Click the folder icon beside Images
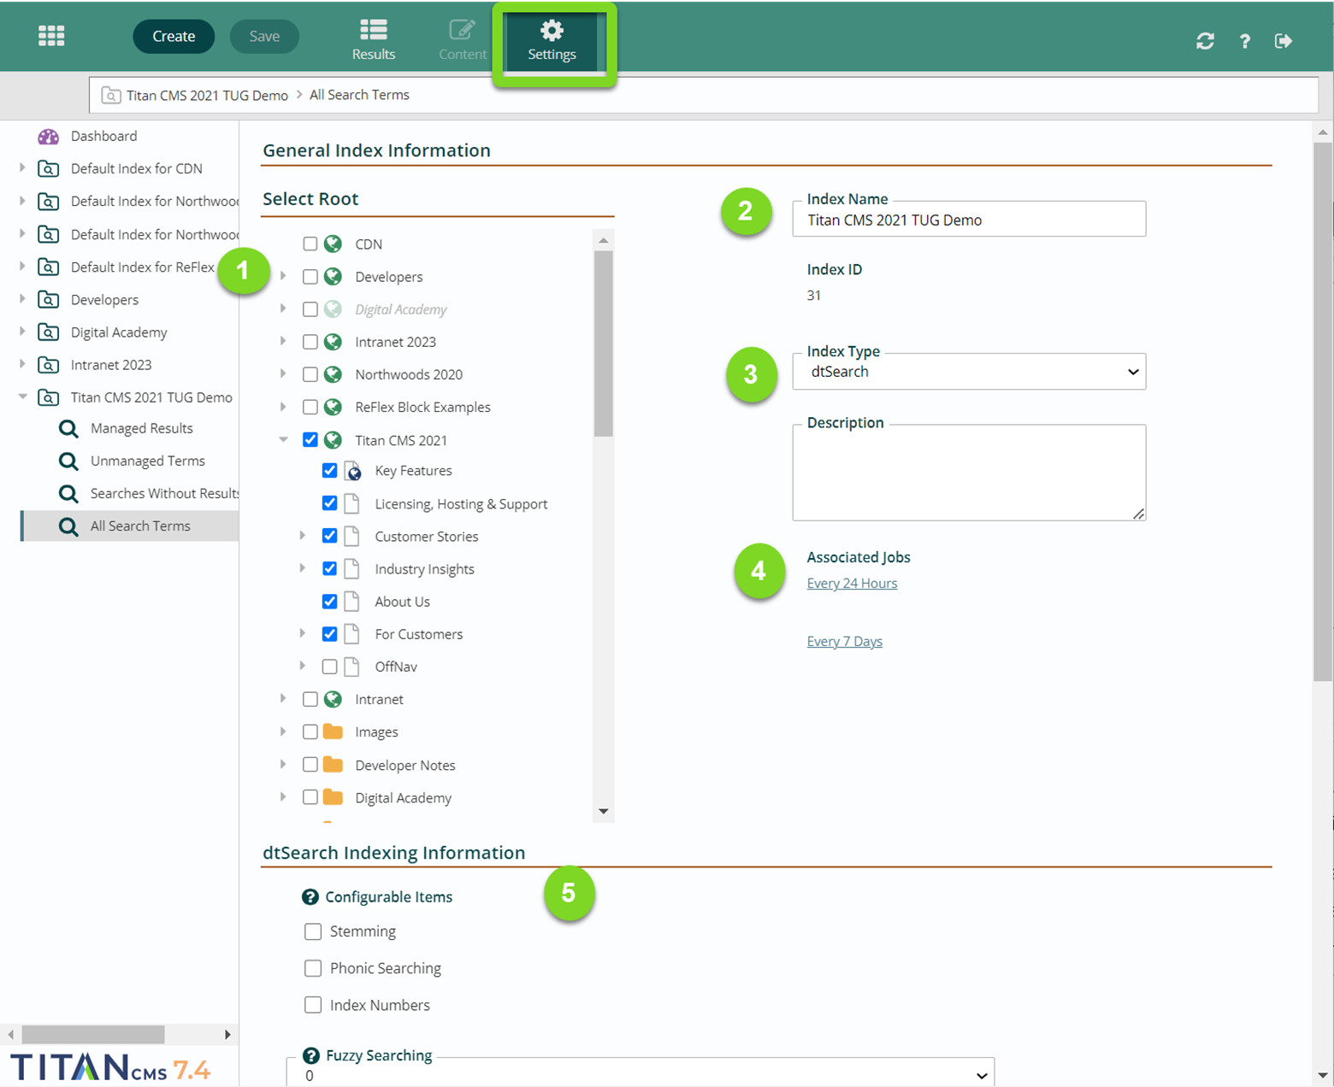Viewport: 1334px width, 1087px height. coord(333,732)
